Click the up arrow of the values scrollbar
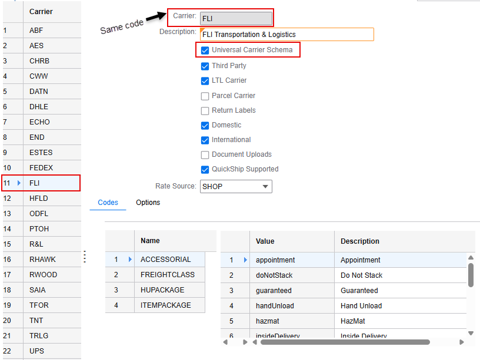This screenshot has width=480, height=360. tap(471, 257)
